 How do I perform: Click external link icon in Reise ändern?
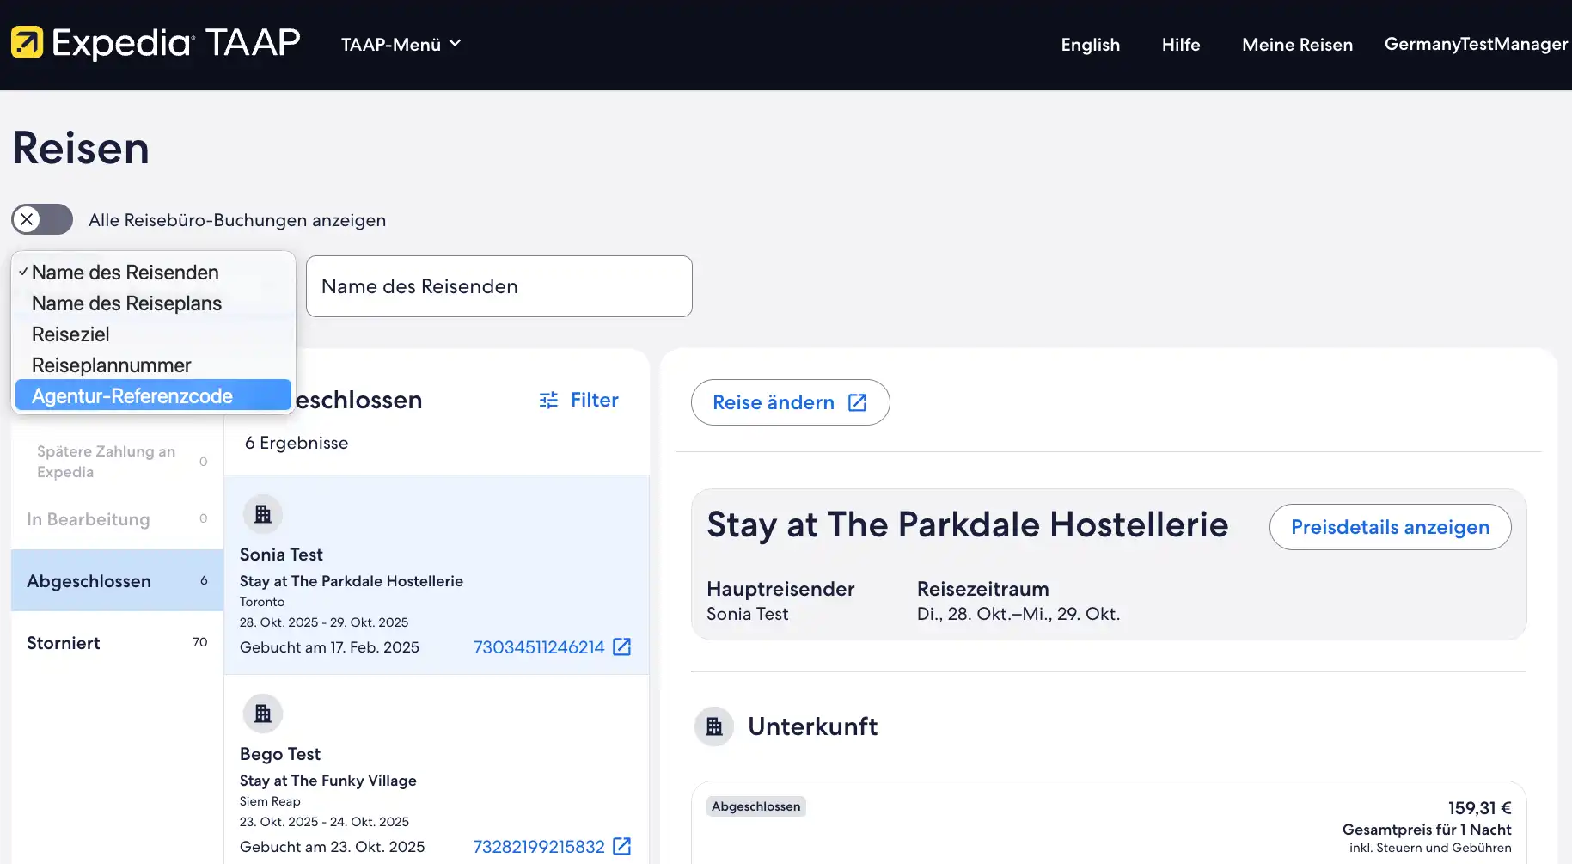(x=858, y=402)
